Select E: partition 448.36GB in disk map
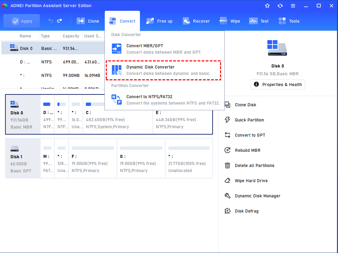 click(183, 114)
